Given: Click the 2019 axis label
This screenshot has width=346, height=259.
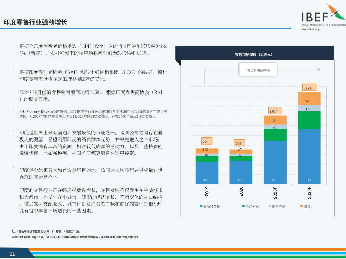Looking at the screenshot, I should point(207,191).
